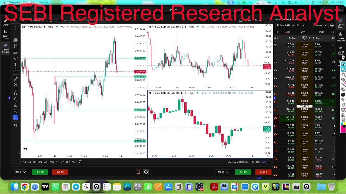Select the ruler measure tool
Image resolution: width=346 pixels, height=194 pixels.
click(x=15, y=79)
